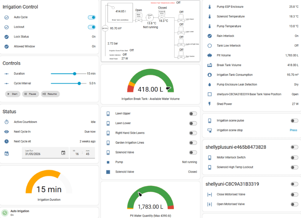The height and width of the screenshot is (218, 301).
Task: Click the Pit Volume water tank icon
Action: tap(210, 55)
